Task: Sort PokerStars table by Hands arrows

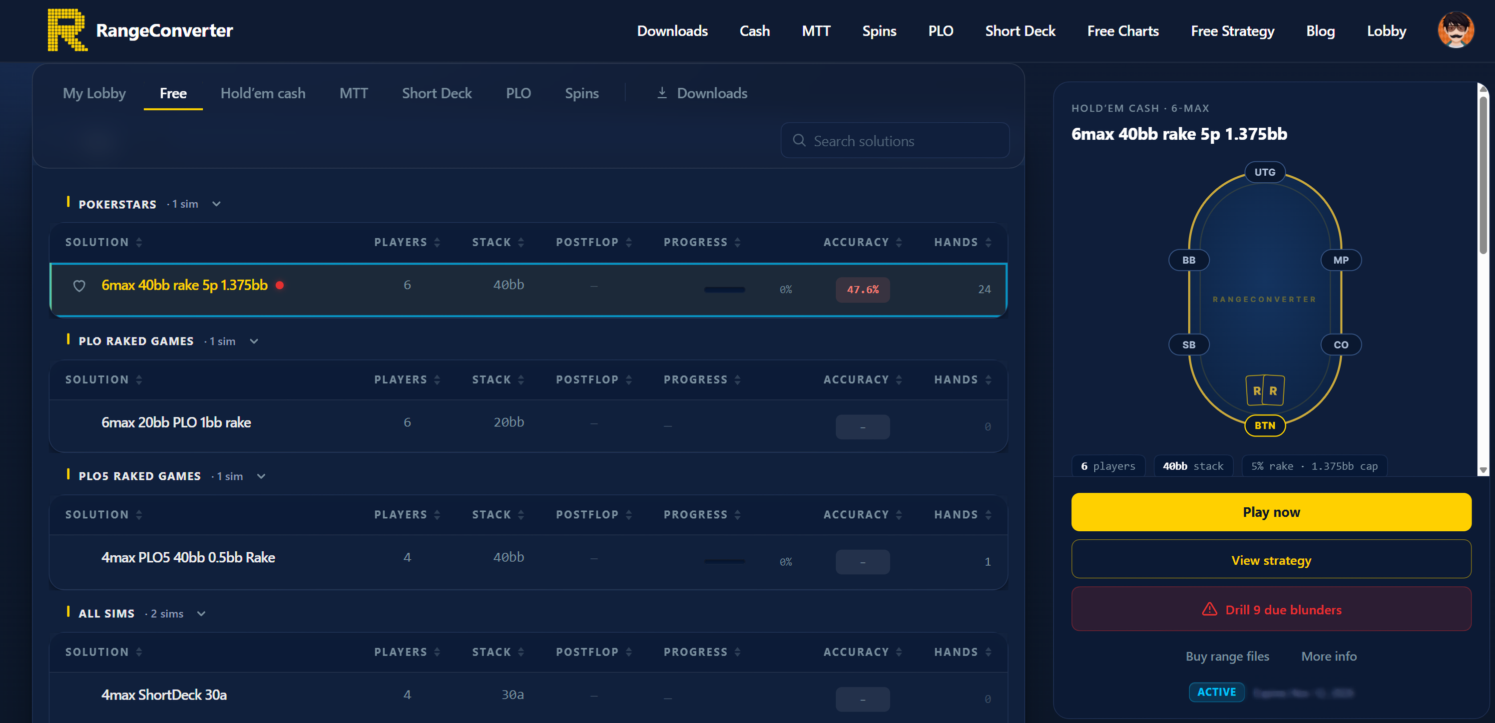Action: click(x=988, y=243)
